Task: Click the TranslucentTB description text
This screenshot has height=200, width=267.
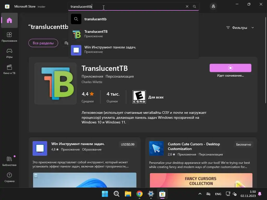Action: coord(144,117)
